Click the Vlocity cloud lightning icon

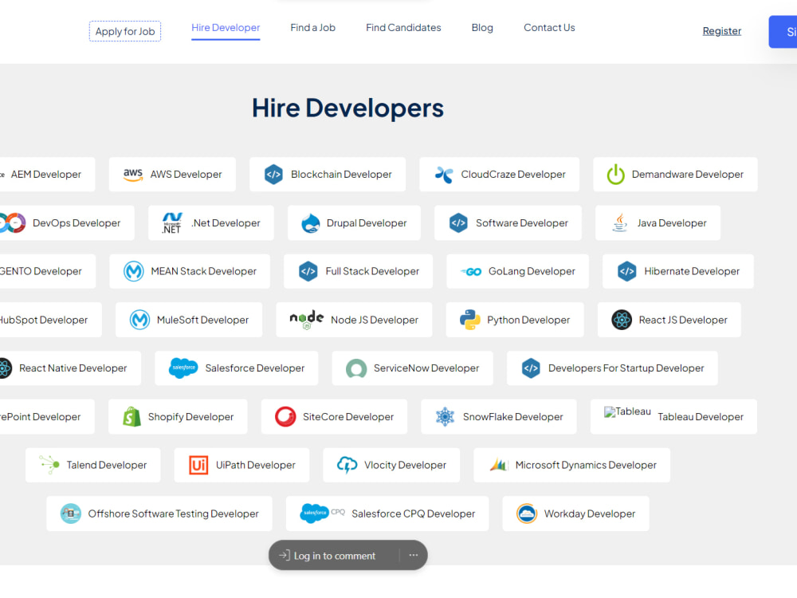[347, 465]
